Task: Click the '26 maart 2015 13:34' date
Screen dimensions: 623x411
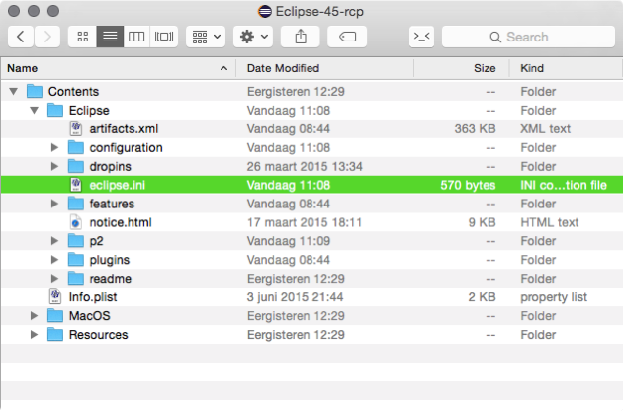Action: 305,166
